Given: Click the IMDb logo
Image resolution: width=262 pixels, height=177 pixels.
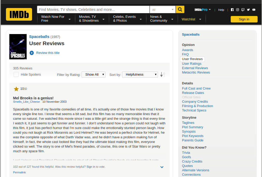Looking at the screenshot, I should pyautogui.click(x=19, y=14).
